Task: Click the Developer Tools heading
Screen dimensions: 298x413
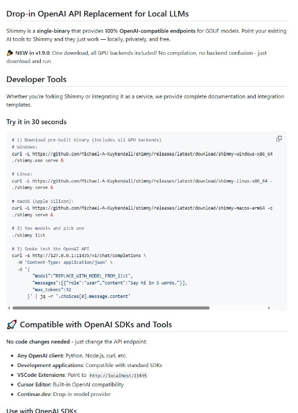Action: 36,80
